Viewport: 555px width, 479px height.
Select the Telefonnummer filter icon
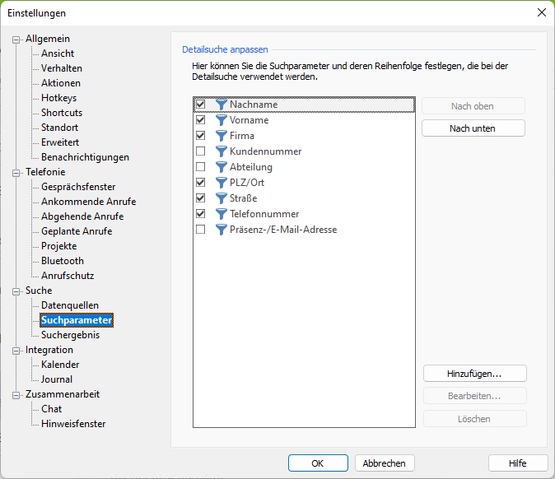(x=221, y=214)
